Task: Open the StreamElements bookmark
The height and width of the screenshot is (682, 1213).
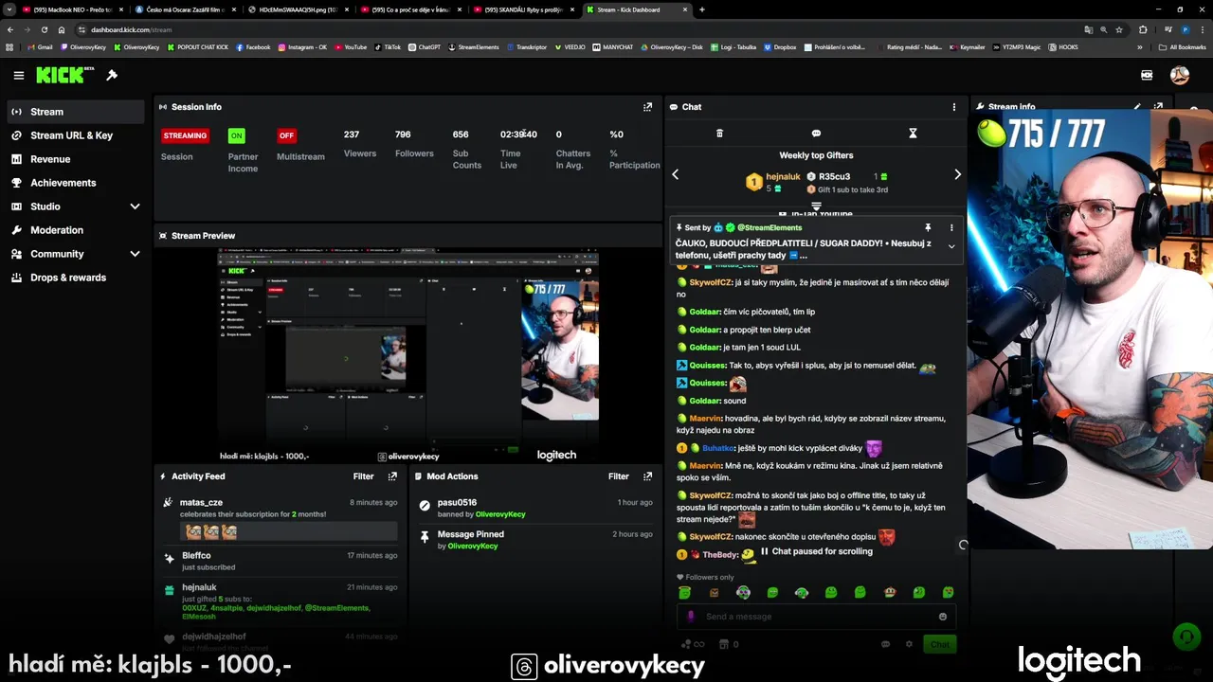Action: pos(473,46)
